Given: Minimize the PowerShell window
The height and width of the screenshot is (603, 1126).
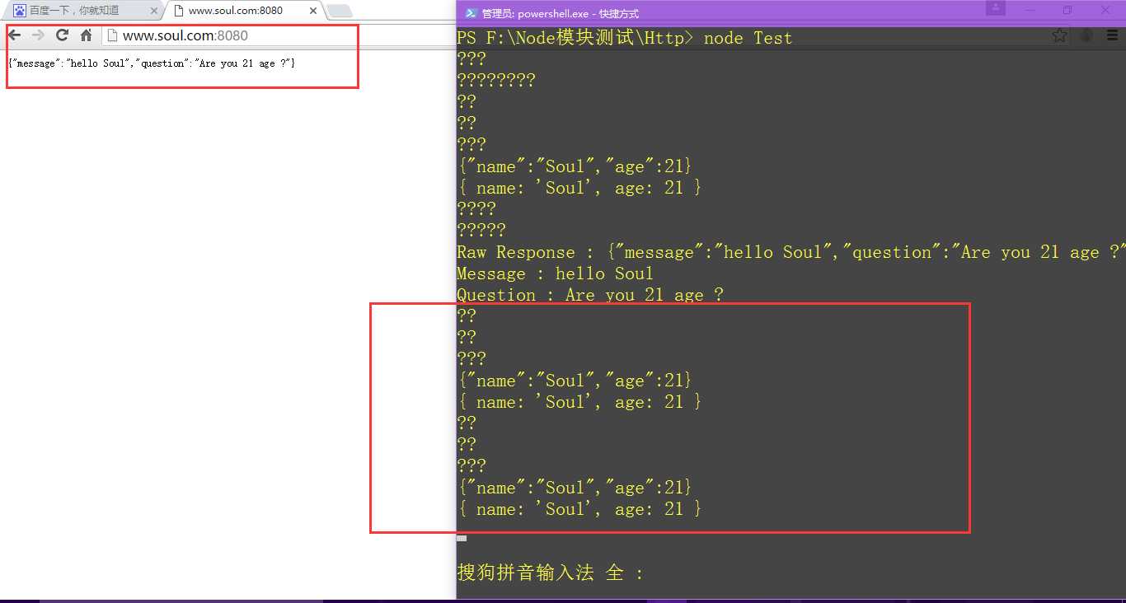Looking at the screenshot, I should point(1031,10).
